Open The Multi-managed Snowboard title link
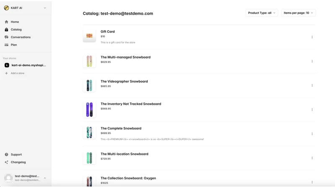This screenshot has height=188, width=335. [125, 57]
